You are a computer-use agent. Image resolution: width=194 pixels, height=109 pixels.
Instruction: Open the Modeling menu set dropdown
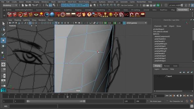tap(10, 5)
